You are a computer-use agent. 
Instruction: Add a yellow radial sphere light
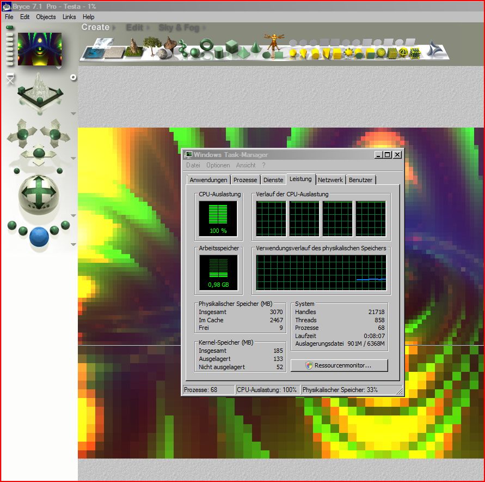(293, 53)
